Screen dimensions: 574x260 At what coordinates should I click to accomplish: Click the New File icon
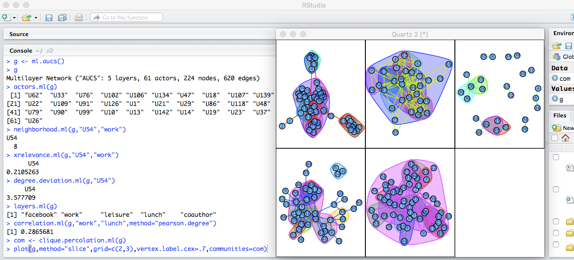[x=6, y=18]
